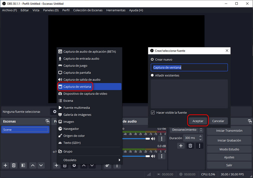Open the Desvanecimiento transition dropdown

[x=186, y=130]
